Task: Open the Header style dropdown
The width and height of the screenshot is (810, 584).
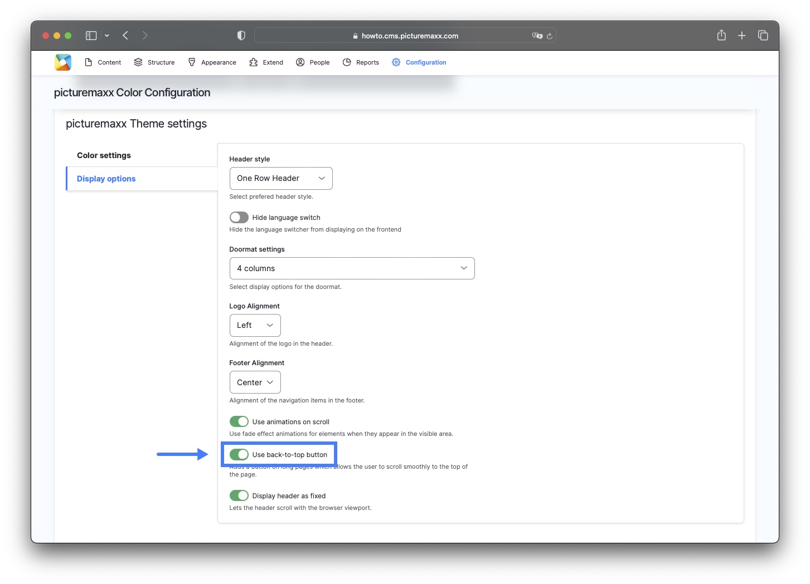Action: (281, 178)
